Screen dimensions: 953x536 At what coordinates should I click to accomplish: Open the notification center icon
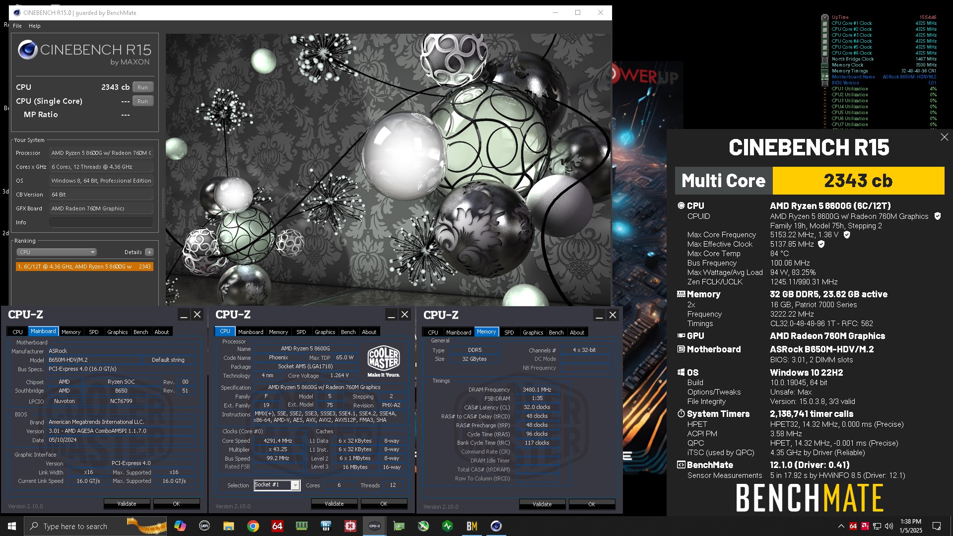[937, 526]
